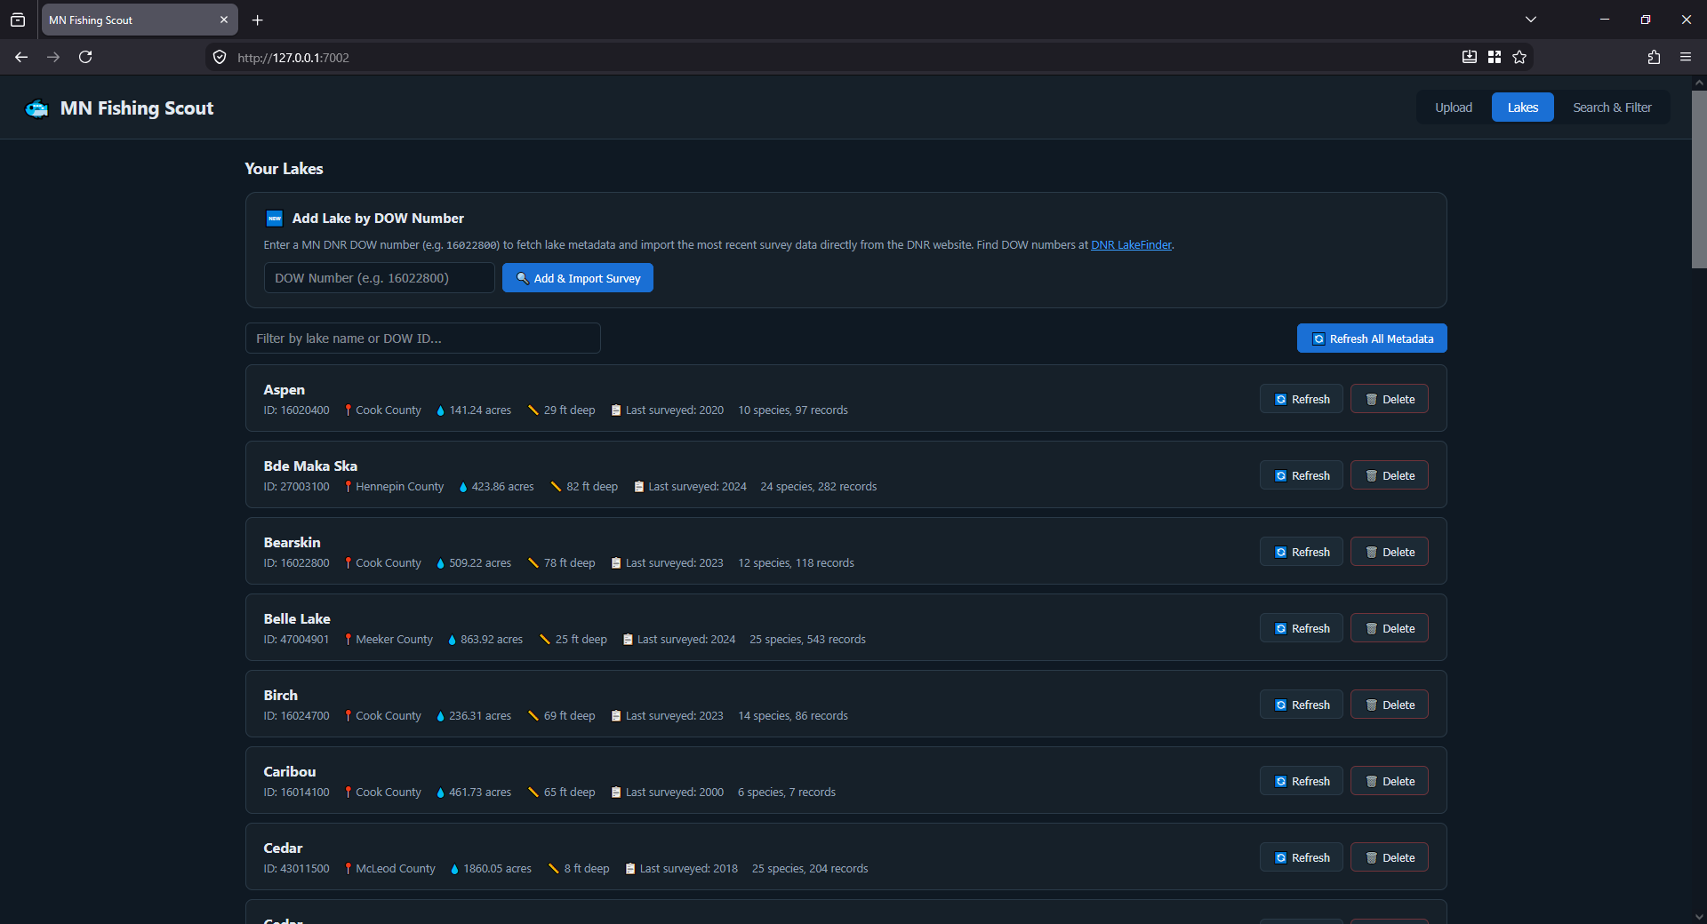This screenshot has height=924, width=1707.
Task: Open the browser application menu
Action: click(1686, 57)
